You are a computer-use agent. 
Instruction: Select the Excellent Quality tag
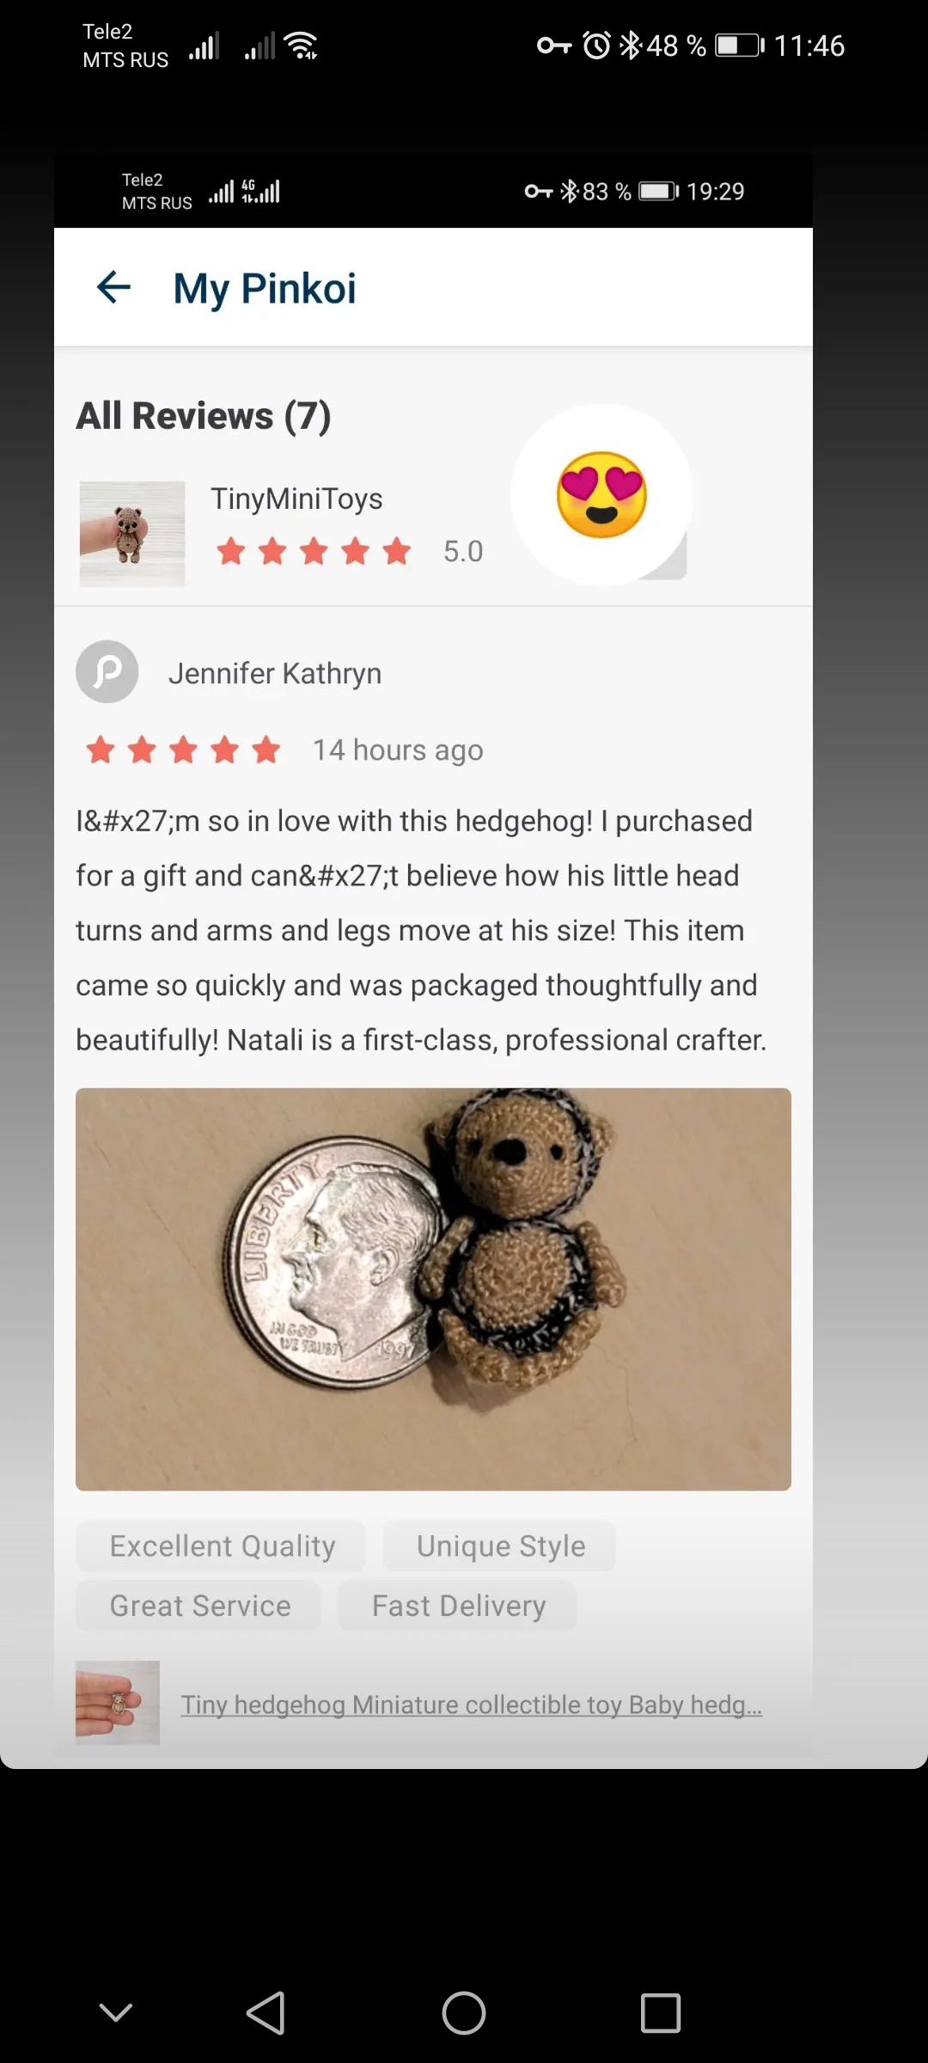pos(222,1546)
